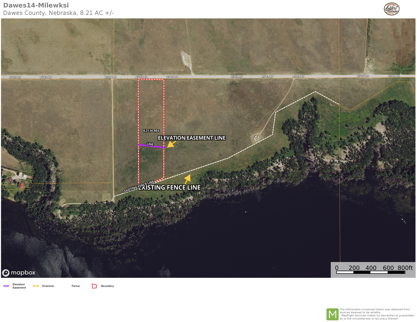Select the Dawes14-Milewksi title
Screen dimensions: 417x322
coord(36,5)
